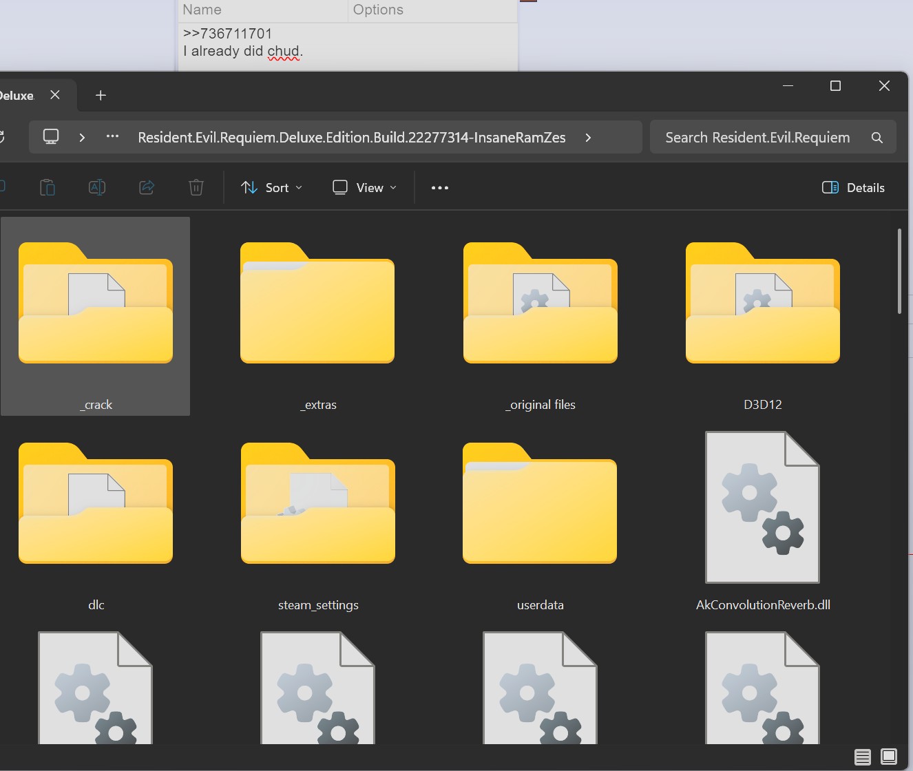Click the Options field in the background window
913x771 pixels.
433,10
